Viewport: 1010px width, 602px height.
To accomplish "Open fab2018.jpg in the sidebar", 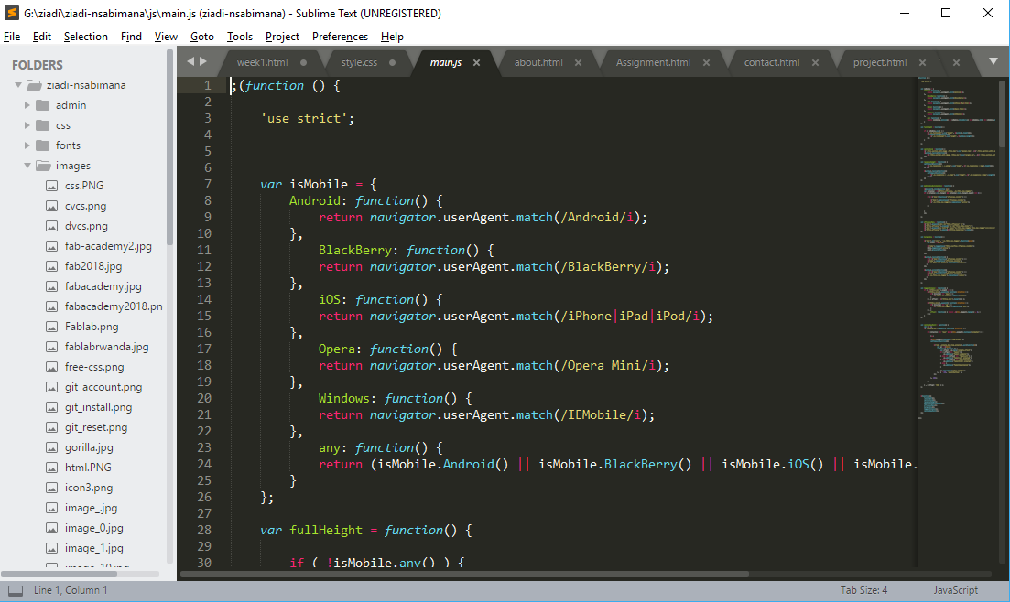I will (x=92, y=266).
